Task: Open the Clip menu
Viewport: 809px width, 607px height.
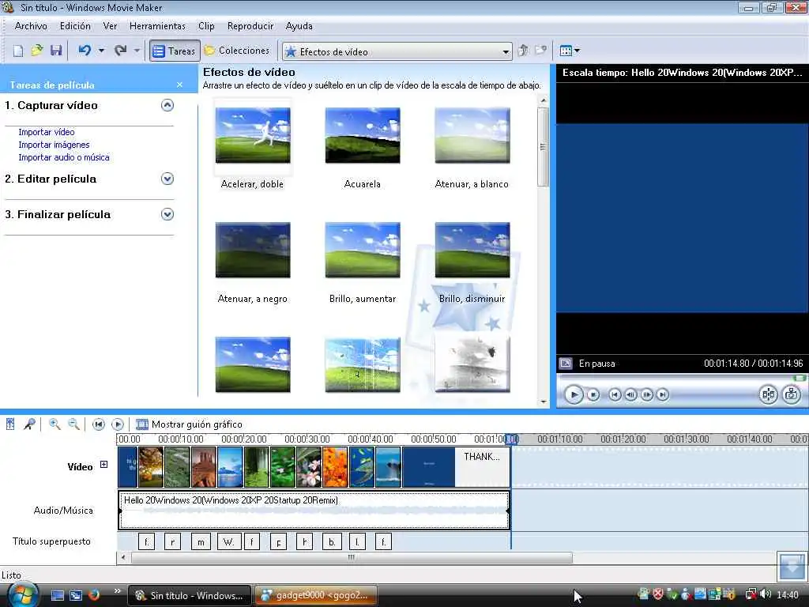Action: click(206, 26)
